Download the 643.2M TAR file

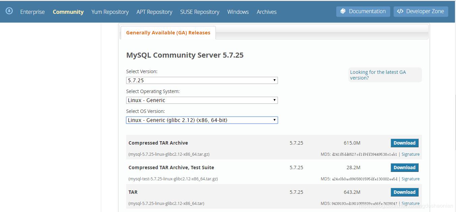click(404, 192)
